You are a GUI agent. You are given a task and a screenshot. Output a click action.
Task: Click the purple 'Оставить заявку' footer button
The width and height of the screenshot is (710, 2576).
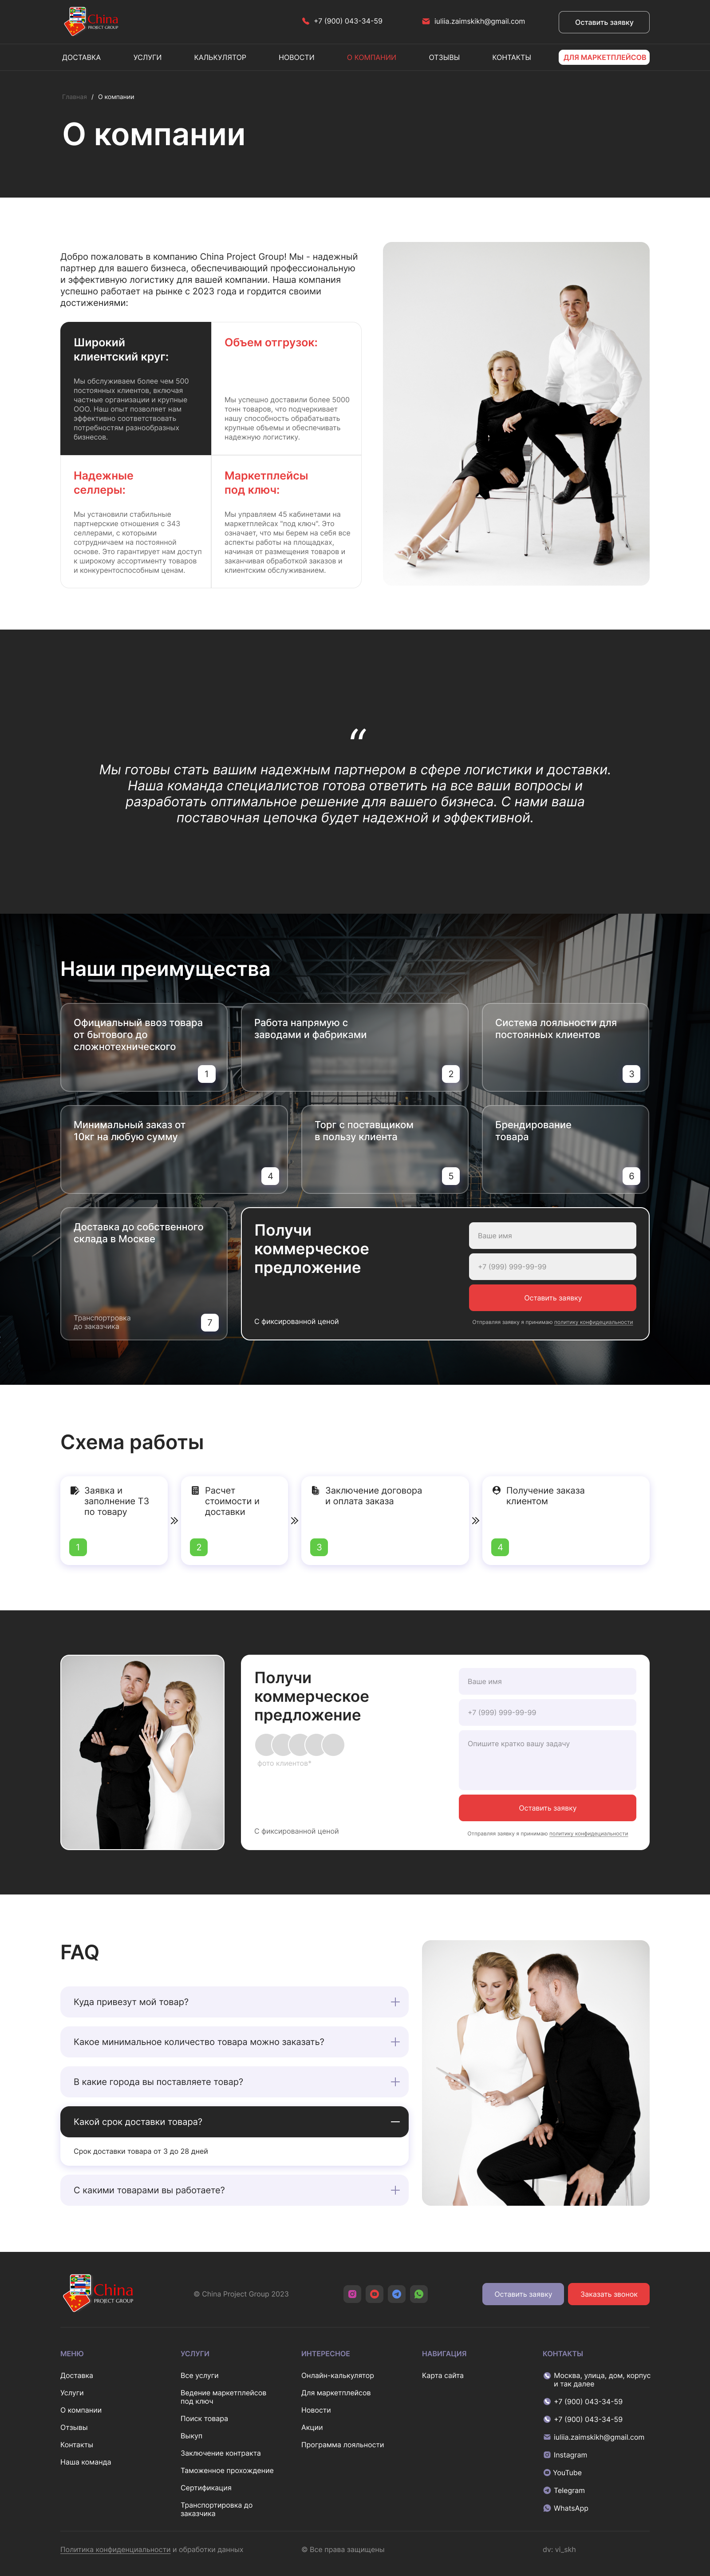523,2294
